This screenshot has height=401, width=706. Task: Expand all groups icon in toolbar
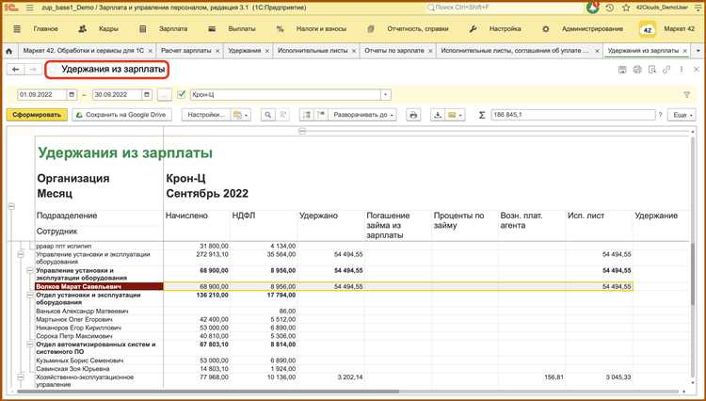(307, 115)
